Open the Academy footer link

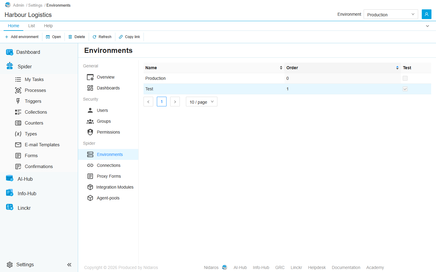pos(375,267)
